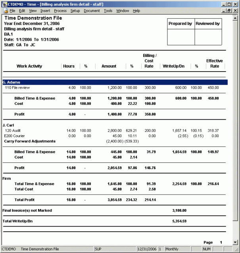Open the File menu
240x253 pixels.
(12, 11)
